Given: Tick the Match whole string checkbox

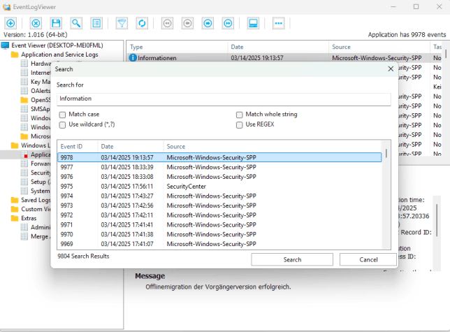Looking at the screenshot, I should (240, 114).
